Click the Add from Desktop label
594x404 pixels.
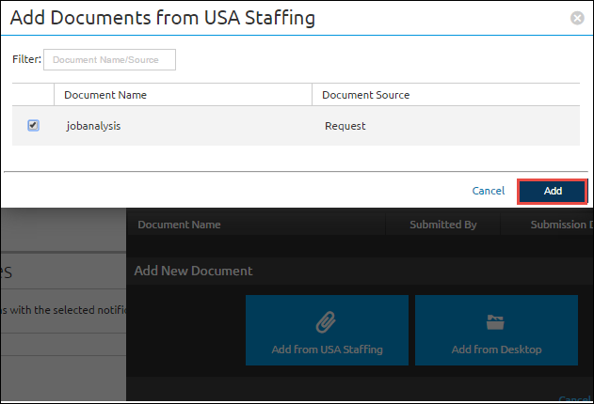(496, 350)
